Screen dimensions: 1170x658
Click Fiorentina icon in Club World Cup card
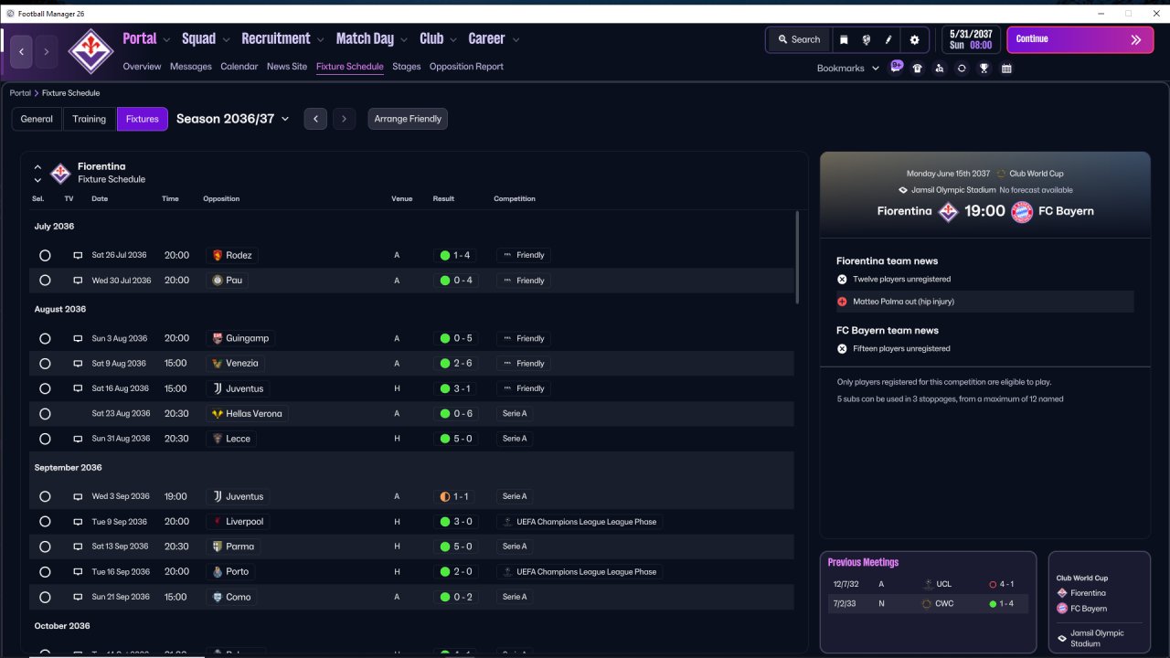(x=1062, y=594)
